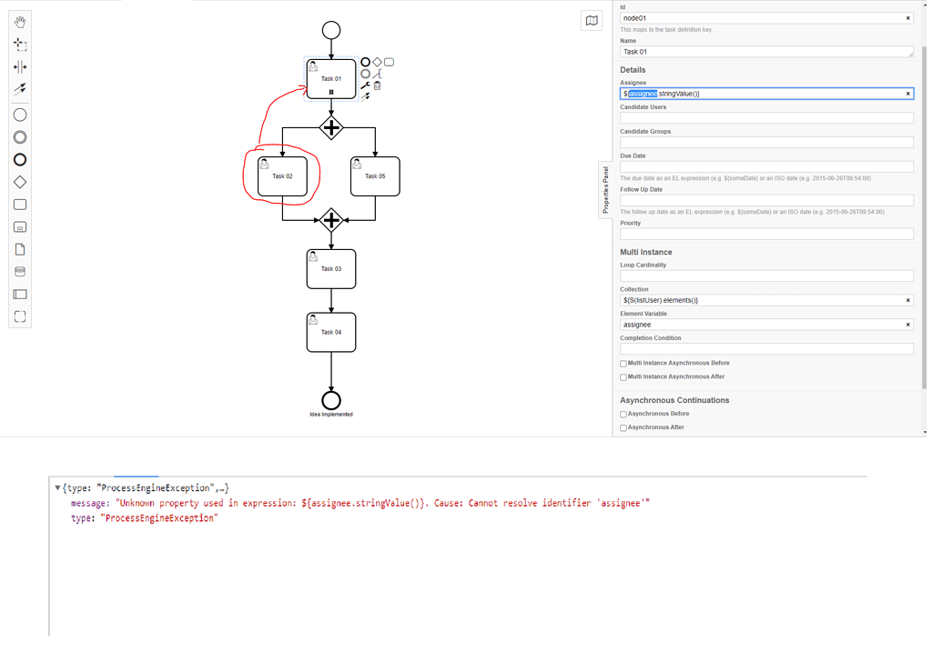The height and width of the screenshot is (651, 932).
Task: Activate the Global Connect tool
Action: point(19,89)
